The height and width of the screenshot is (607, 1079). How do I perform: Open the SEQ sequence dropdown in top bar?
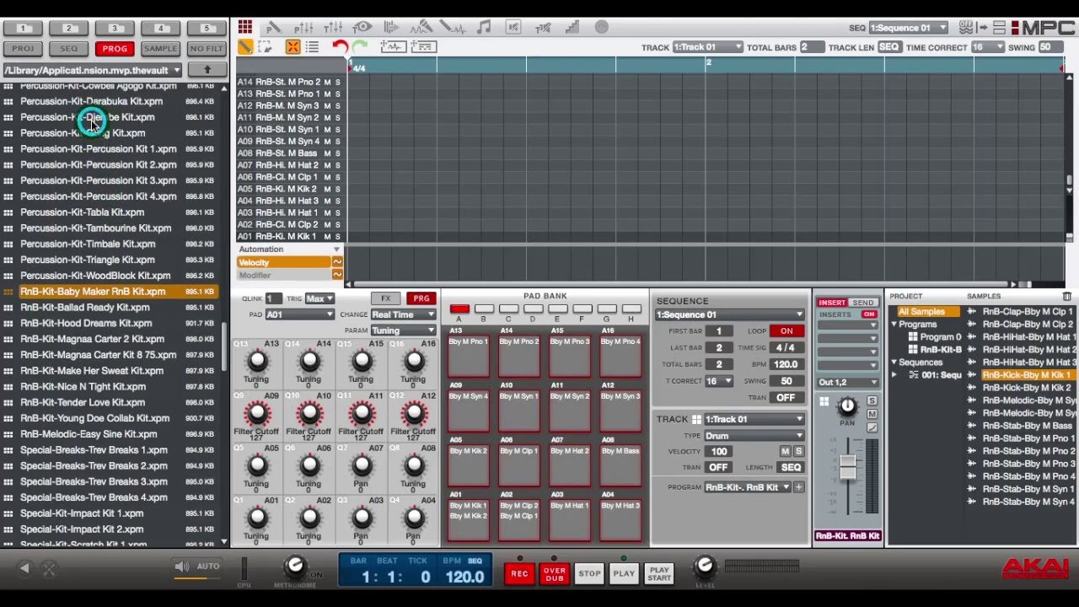click(x=909, y=28)
